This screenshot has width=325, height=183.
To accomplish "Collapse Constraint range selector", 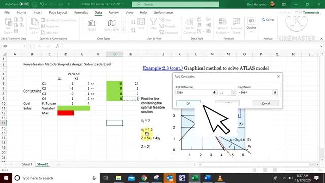I will pos(275,93).
